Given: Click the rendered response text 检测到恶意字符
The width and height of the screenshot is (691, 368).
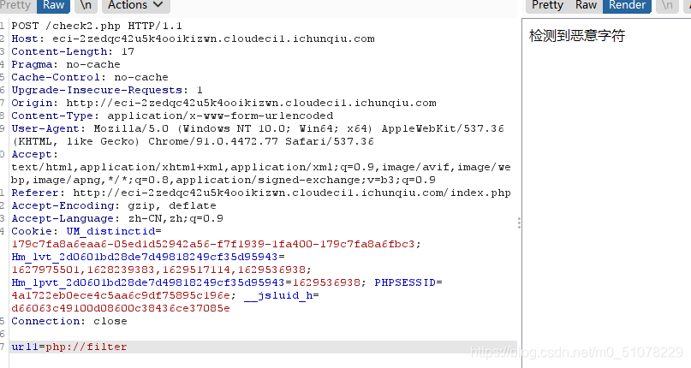Looking at the screenshot, I should pos(577,36).
